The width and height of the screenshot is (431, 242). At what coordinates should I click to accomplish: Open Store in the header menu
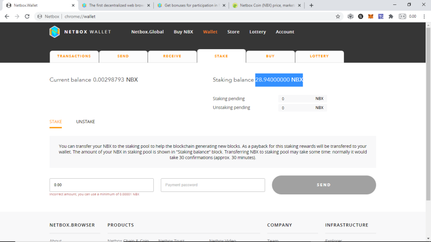[233, 32]
